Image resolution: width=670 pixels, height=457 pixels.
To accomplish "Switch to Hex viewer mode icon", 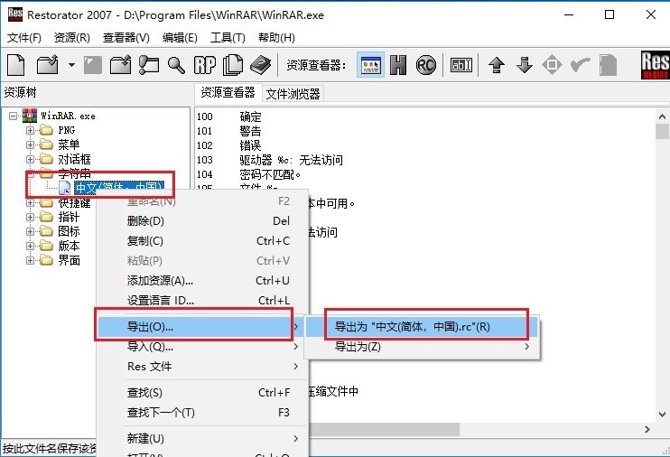I will pyautogui.click(x=398, y=65).
